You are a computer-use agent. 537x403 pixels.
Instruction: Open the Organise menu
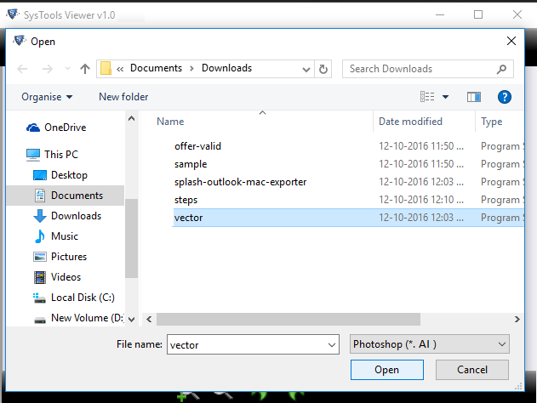point(47,97)
